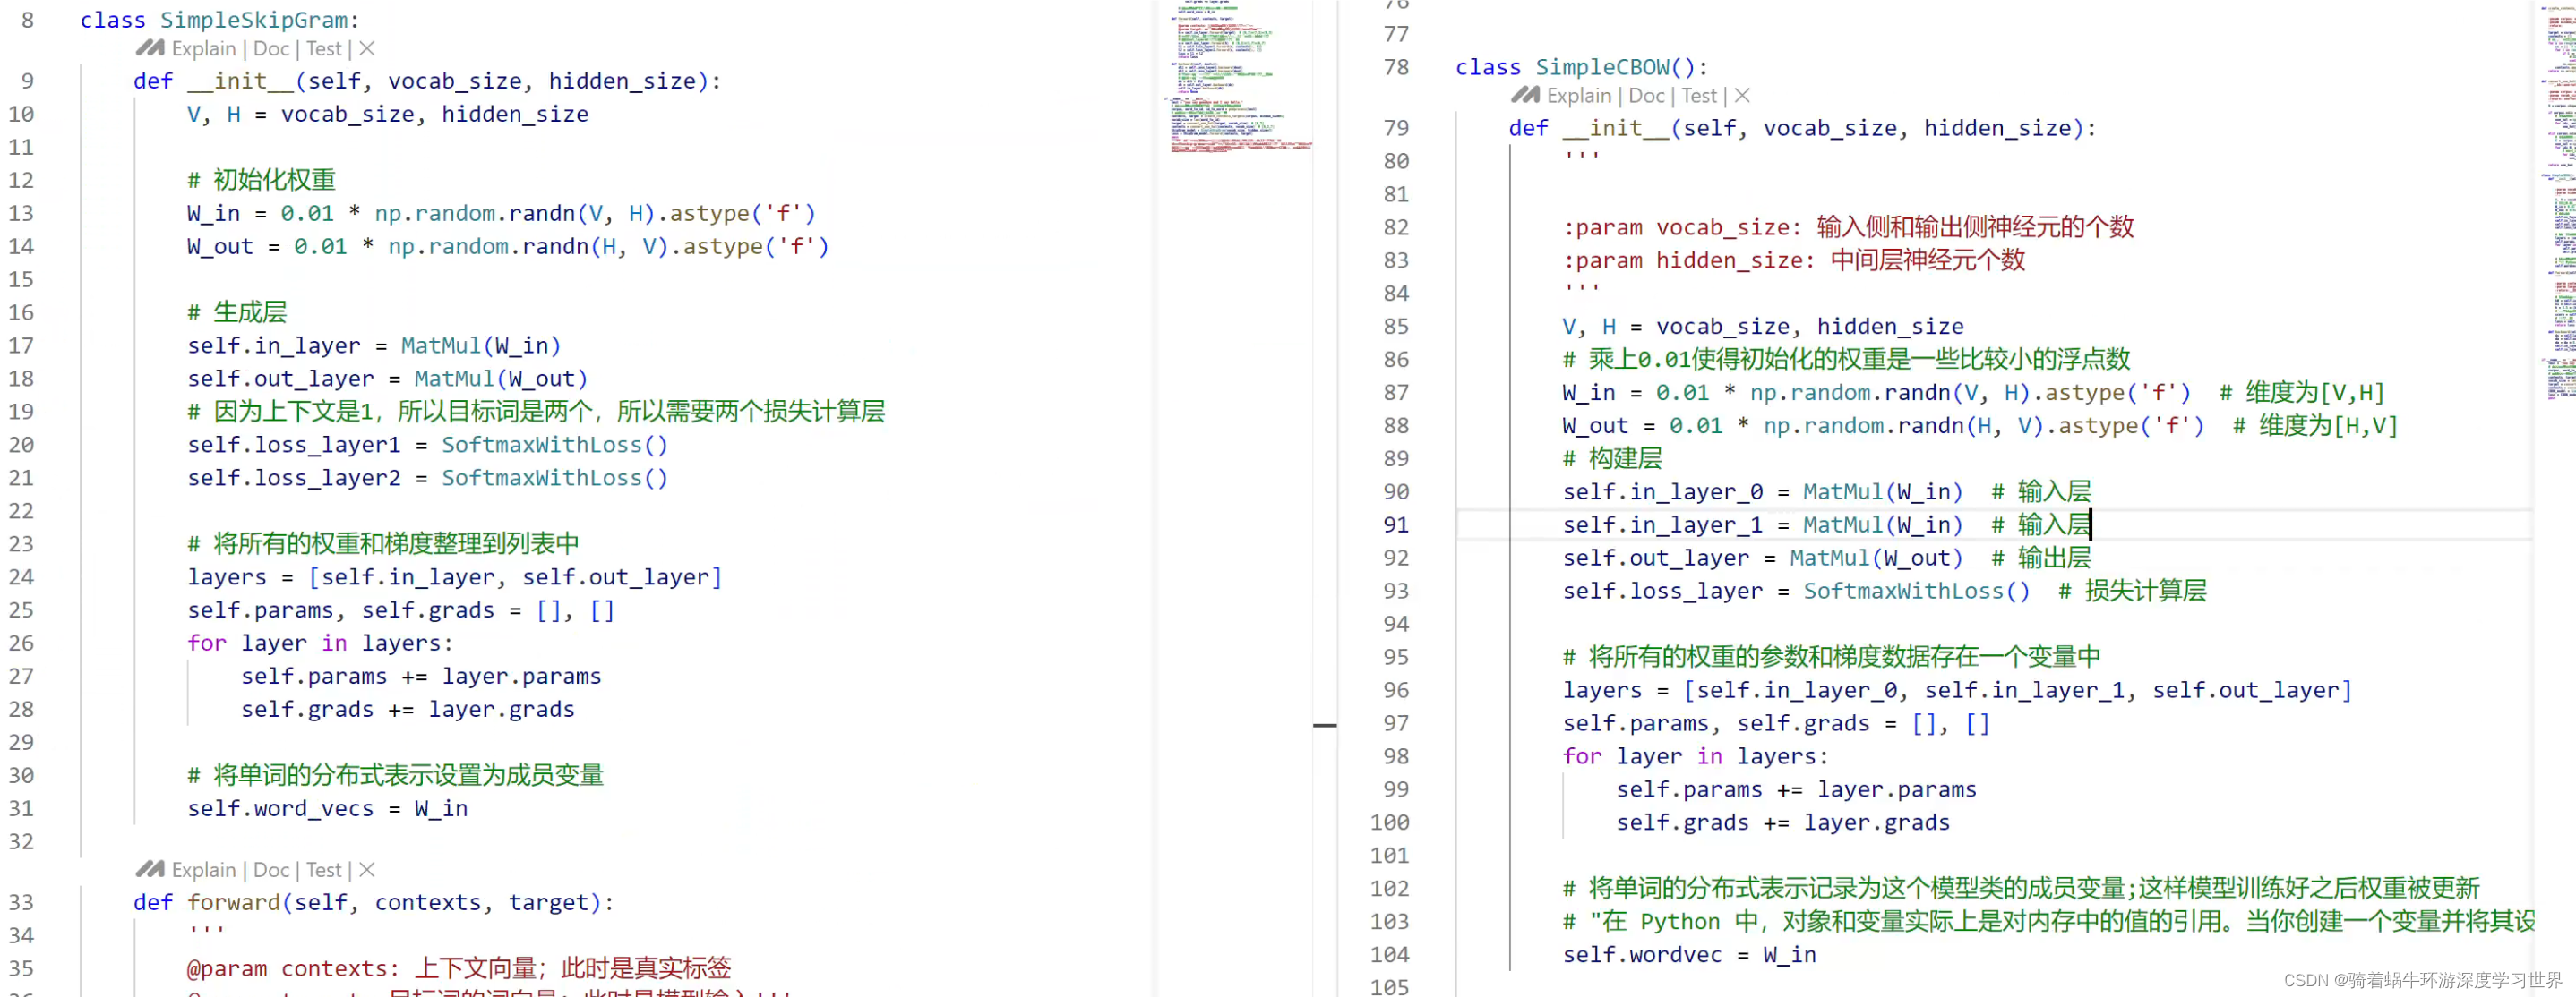
Task: Click Doc above SimpleCBOW __init__
Action: pyautogui.click(x=1646, y=96)
